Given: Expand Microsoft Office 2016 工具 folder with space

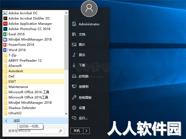Looking at the screenshot, I should click(33, 92).
